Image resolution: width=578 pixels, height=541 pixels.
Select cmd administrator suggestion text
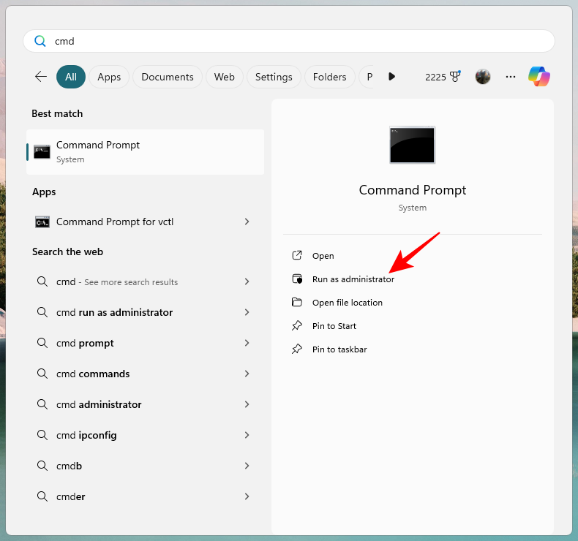pos(99,404)
